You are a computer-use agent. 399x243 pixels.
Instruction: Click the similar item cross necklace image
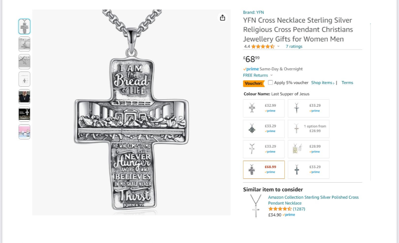point(256,206)
